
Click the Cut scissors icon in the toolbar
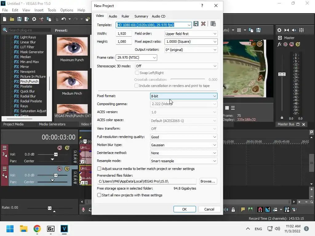coord(42,19)
